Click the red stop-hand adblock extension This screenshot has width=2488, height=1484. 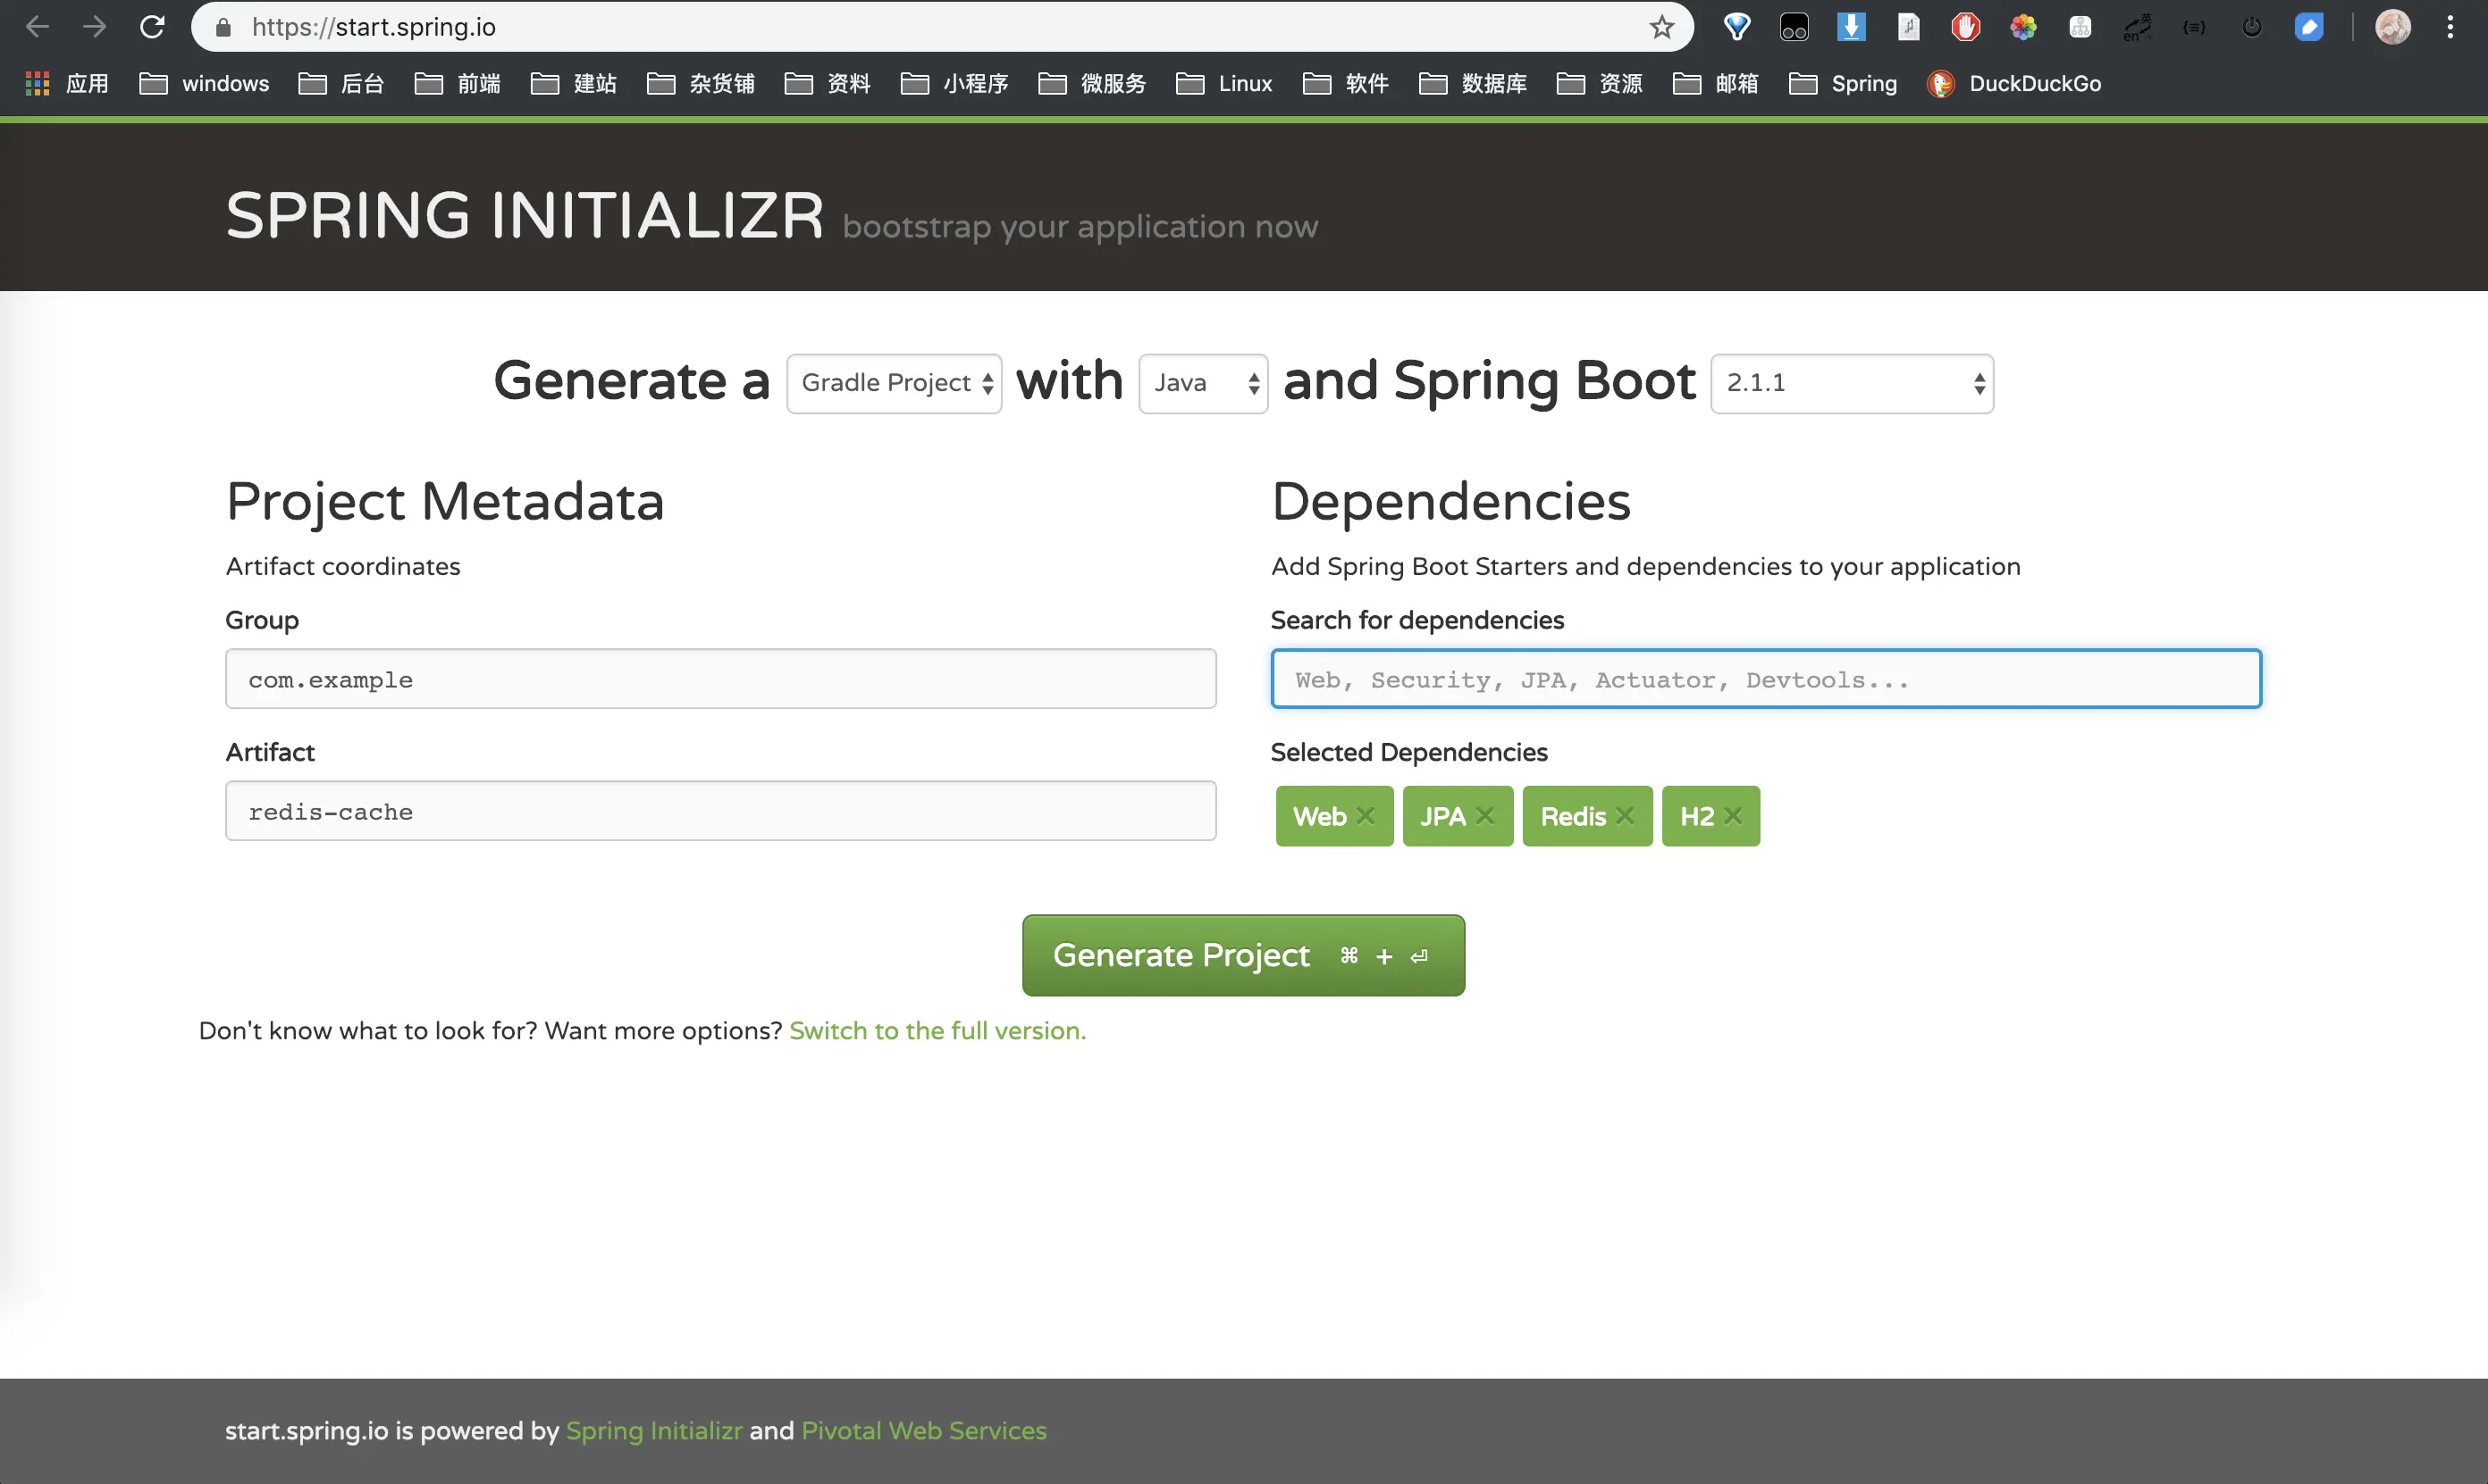1965,27
